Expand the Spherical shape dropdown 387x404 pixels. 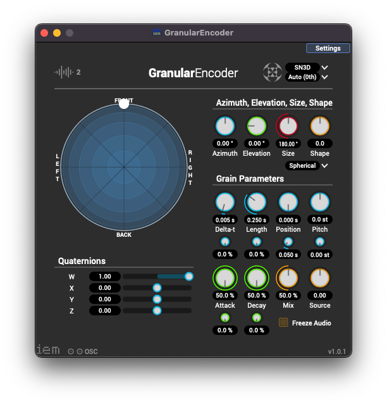pyautogui.click(x=307, y=166)
